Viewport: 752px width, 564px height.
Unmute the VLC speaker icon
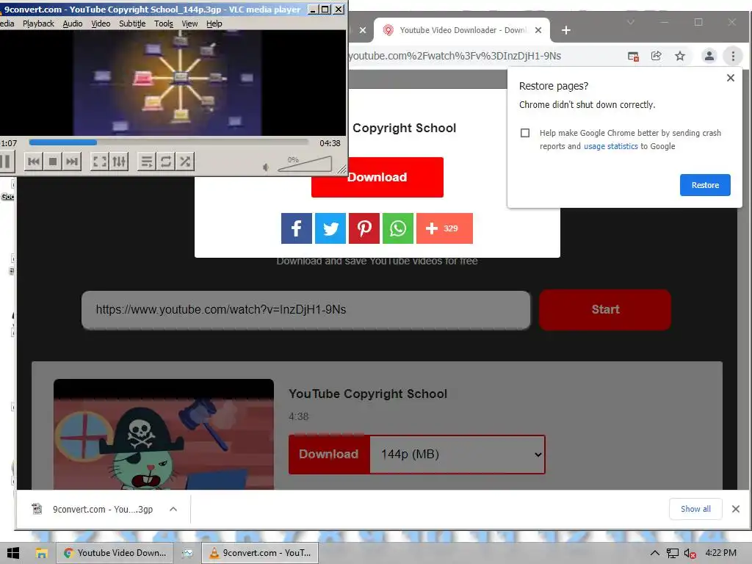266,167
